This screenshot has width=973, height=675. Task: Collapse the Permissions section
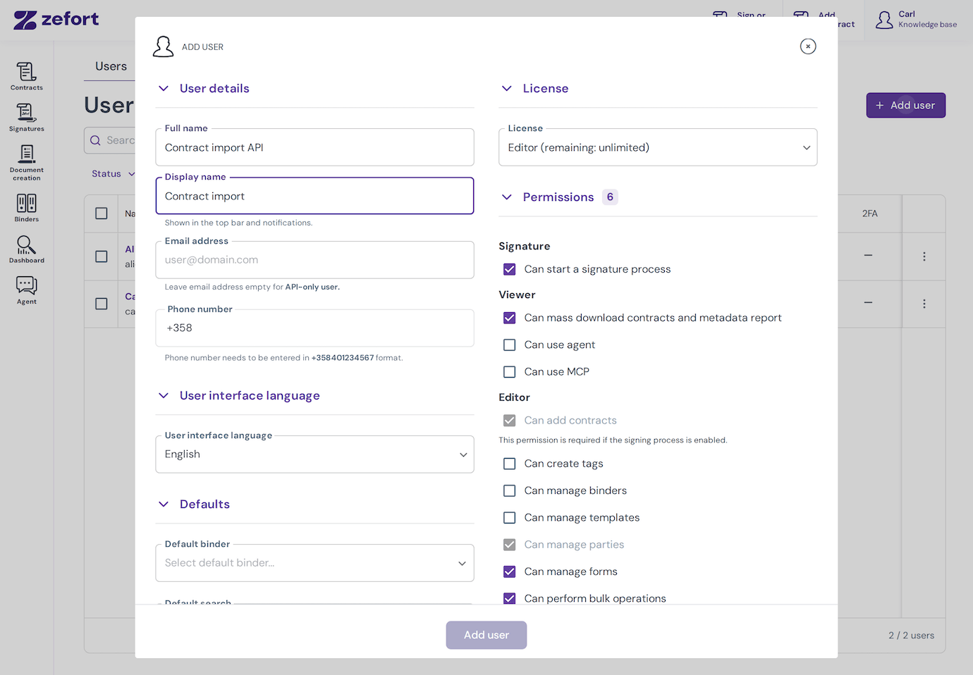pos(507,197)
